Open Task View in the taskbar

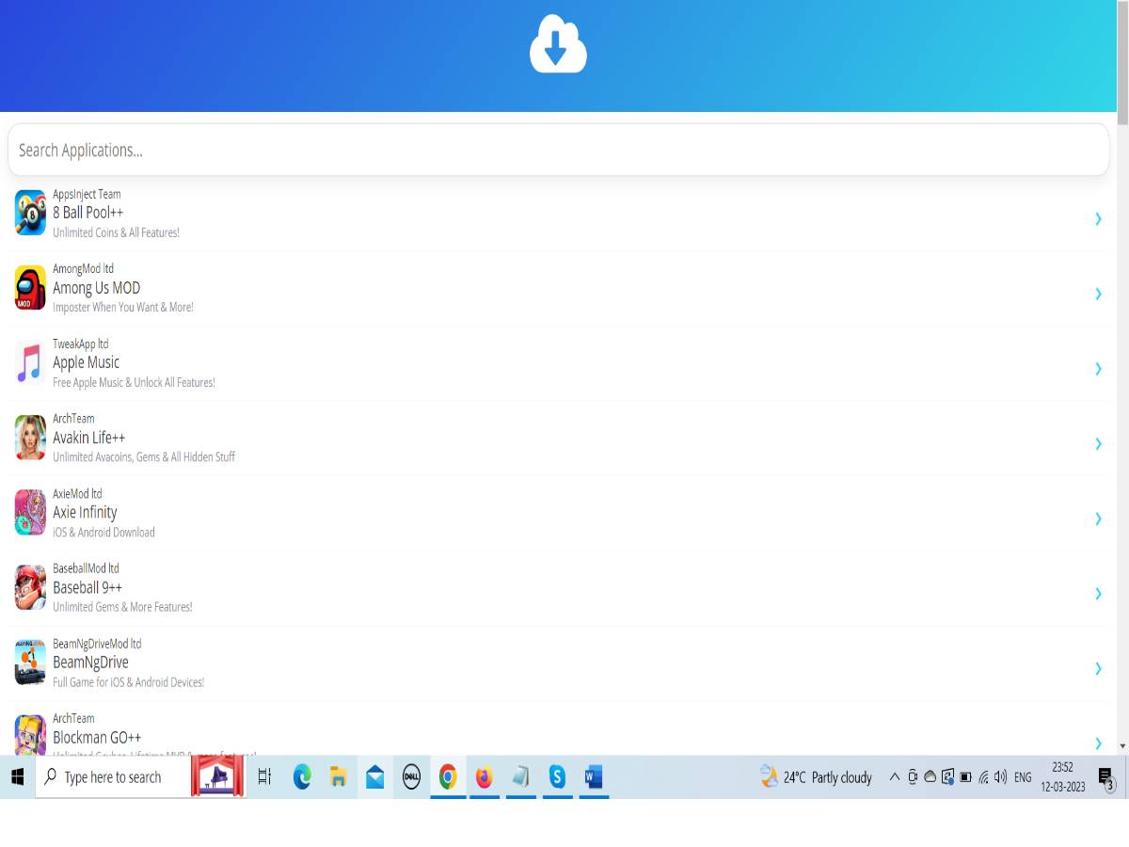(264, 777)
